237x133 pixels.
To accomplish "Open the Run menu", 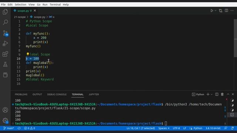I will (45, 4).
